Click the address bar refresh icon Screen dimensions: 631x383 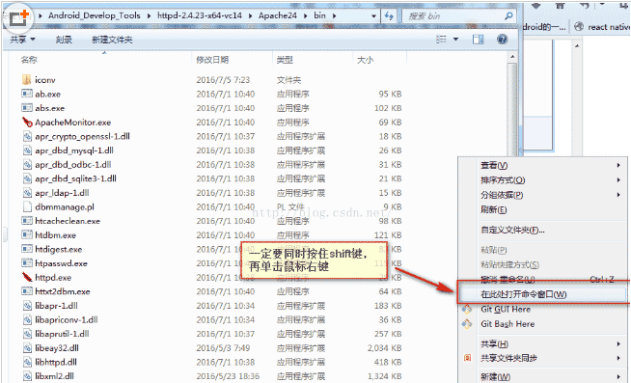coord(389,15)
